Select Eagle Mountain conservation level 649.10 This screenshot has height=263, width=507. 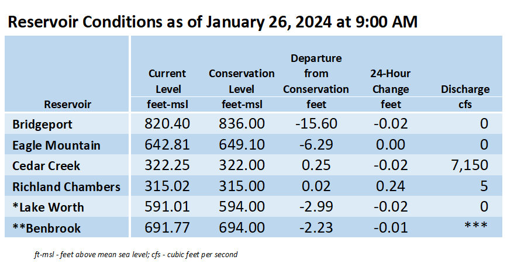click(242, 144)
